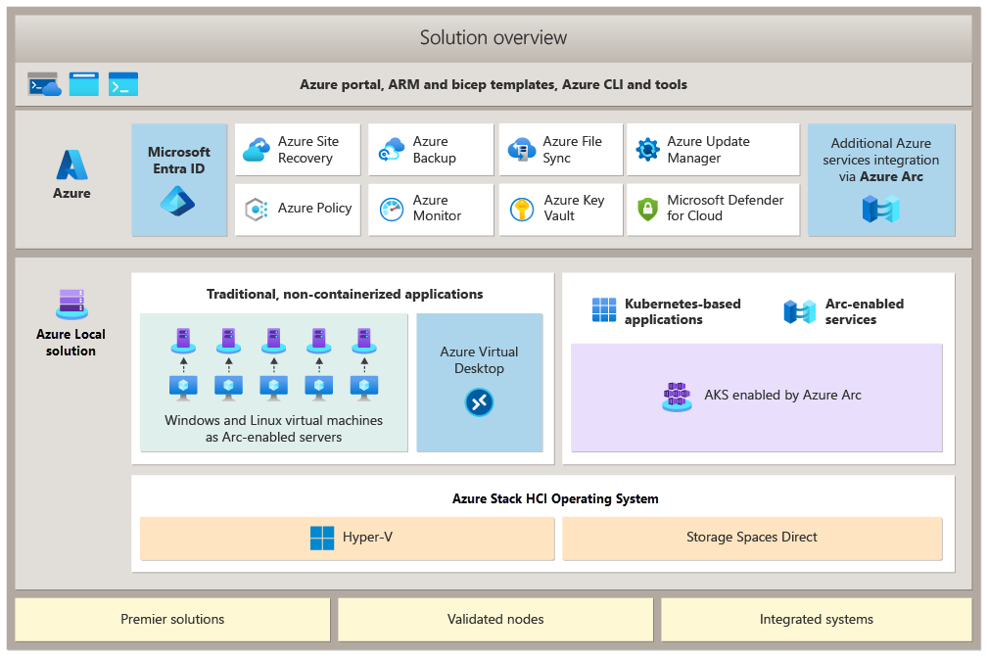This screenshot has width=988, height=658.
Task: Click the Microsoft Defender for Cloud shield icon
Action: [x=647, y=209]
